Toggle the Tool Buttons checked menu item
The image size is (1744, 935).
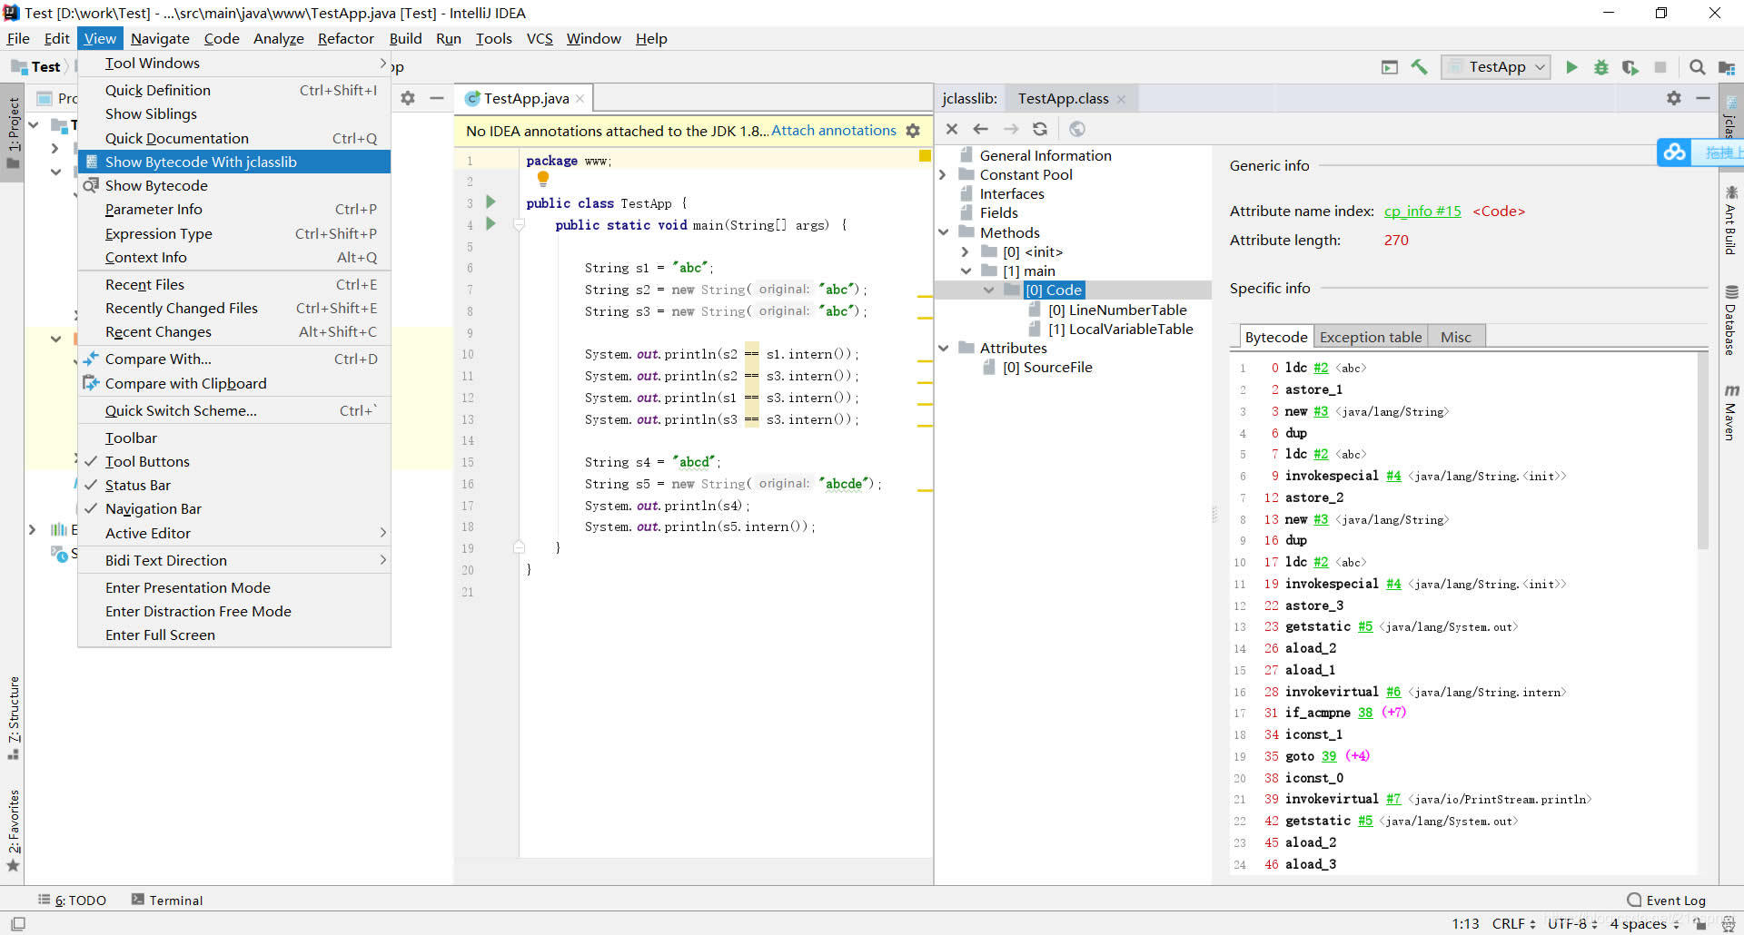[x=234, y=461]
